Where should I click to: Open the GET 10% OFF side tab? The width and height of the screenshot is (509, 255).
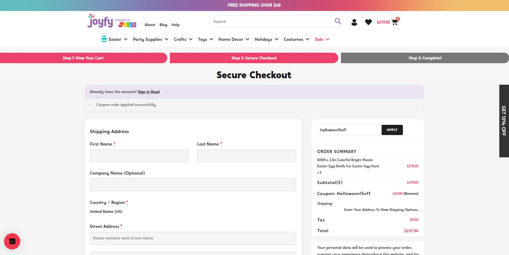pos(504,121)
